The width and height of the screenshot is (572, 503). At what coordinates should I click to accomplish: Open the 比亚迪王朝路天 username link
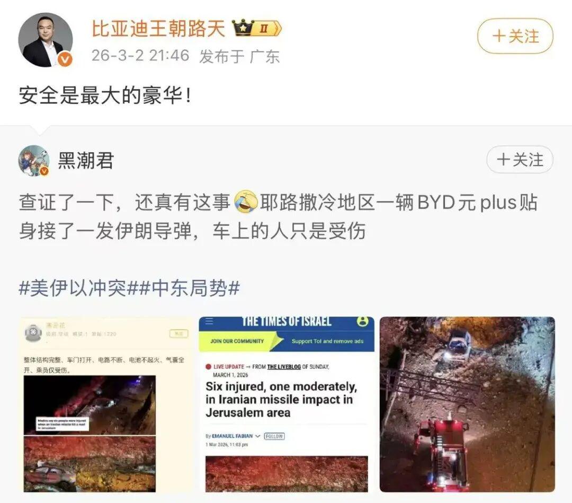coord(158,29)
